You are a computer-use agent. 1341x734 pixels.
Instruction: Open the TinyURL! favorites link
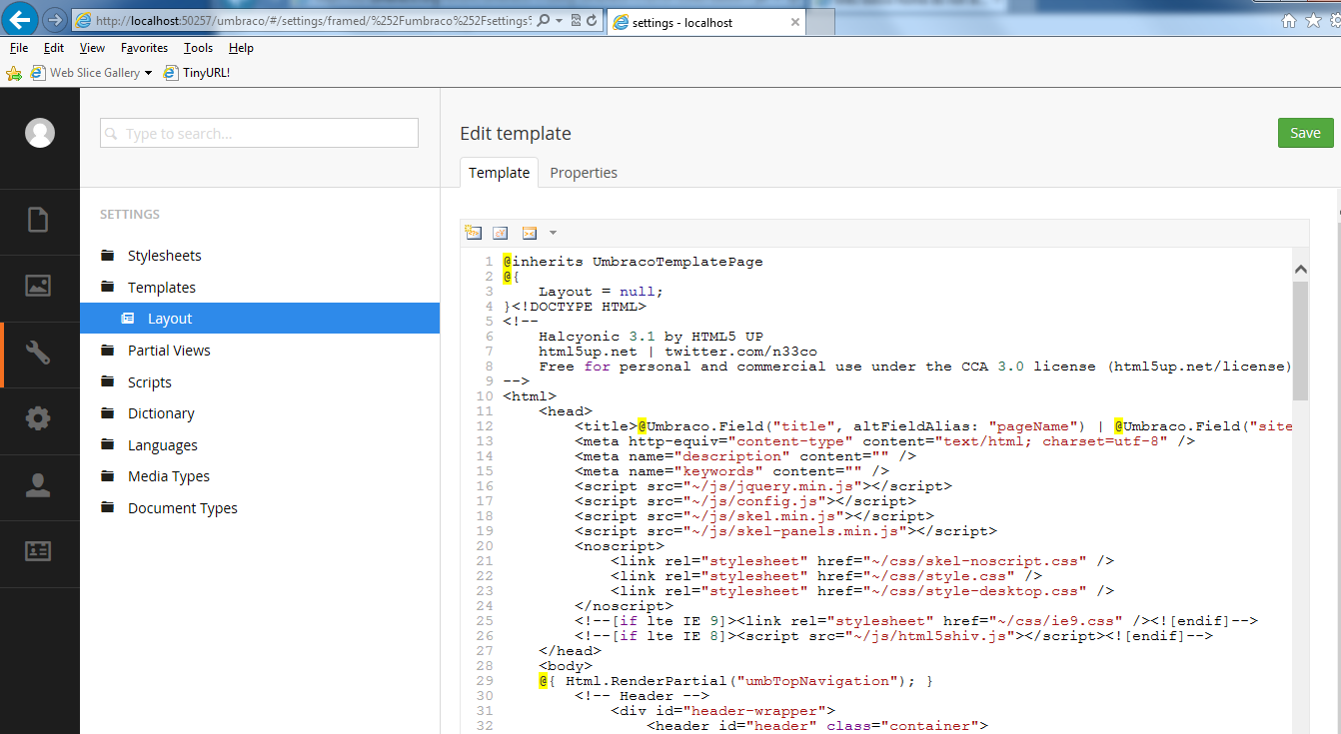(197, 73)
